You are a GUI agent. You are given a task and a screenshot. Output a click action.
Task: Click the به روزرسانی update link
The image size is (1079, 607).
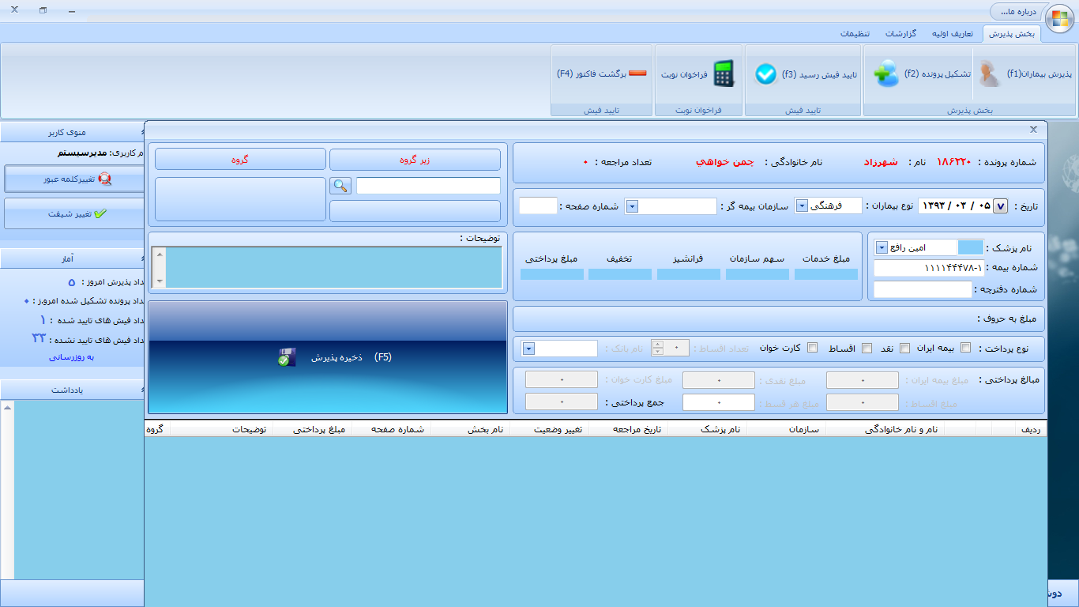(72, 357)
